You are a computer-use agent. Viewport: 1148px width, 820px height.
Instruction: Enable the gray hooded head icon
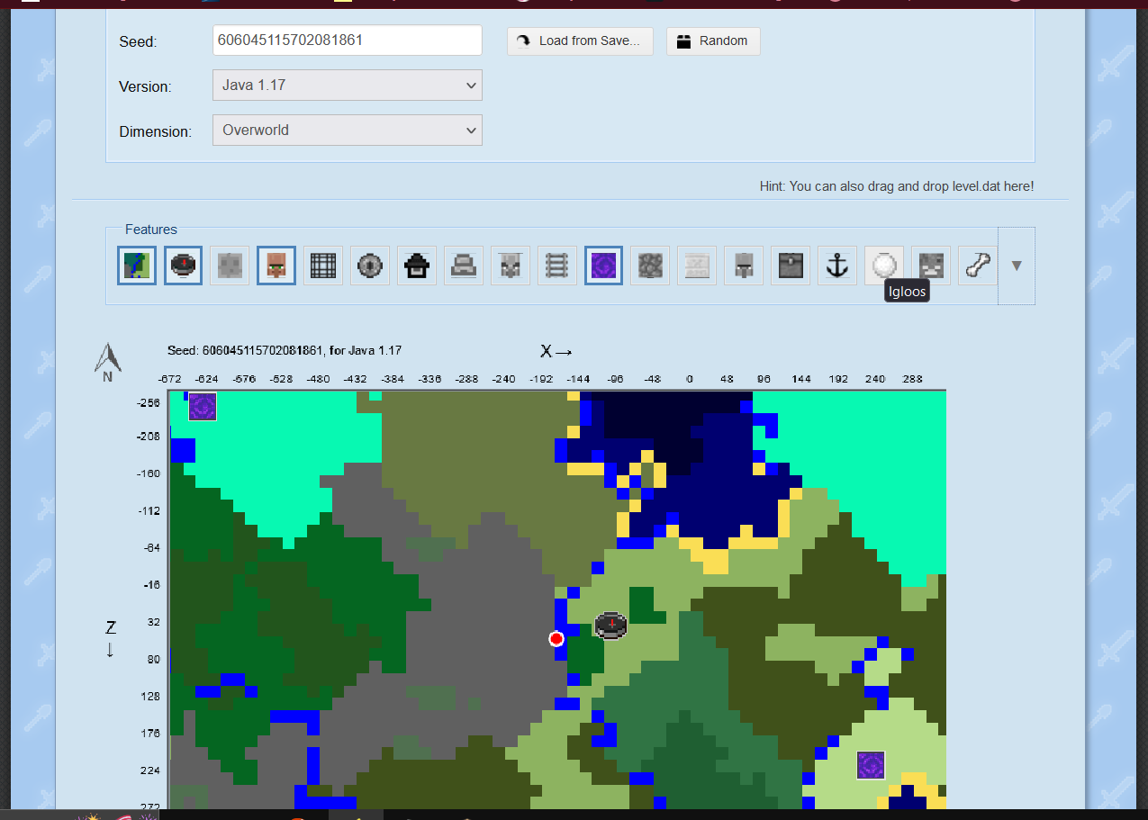pos(744,266)
